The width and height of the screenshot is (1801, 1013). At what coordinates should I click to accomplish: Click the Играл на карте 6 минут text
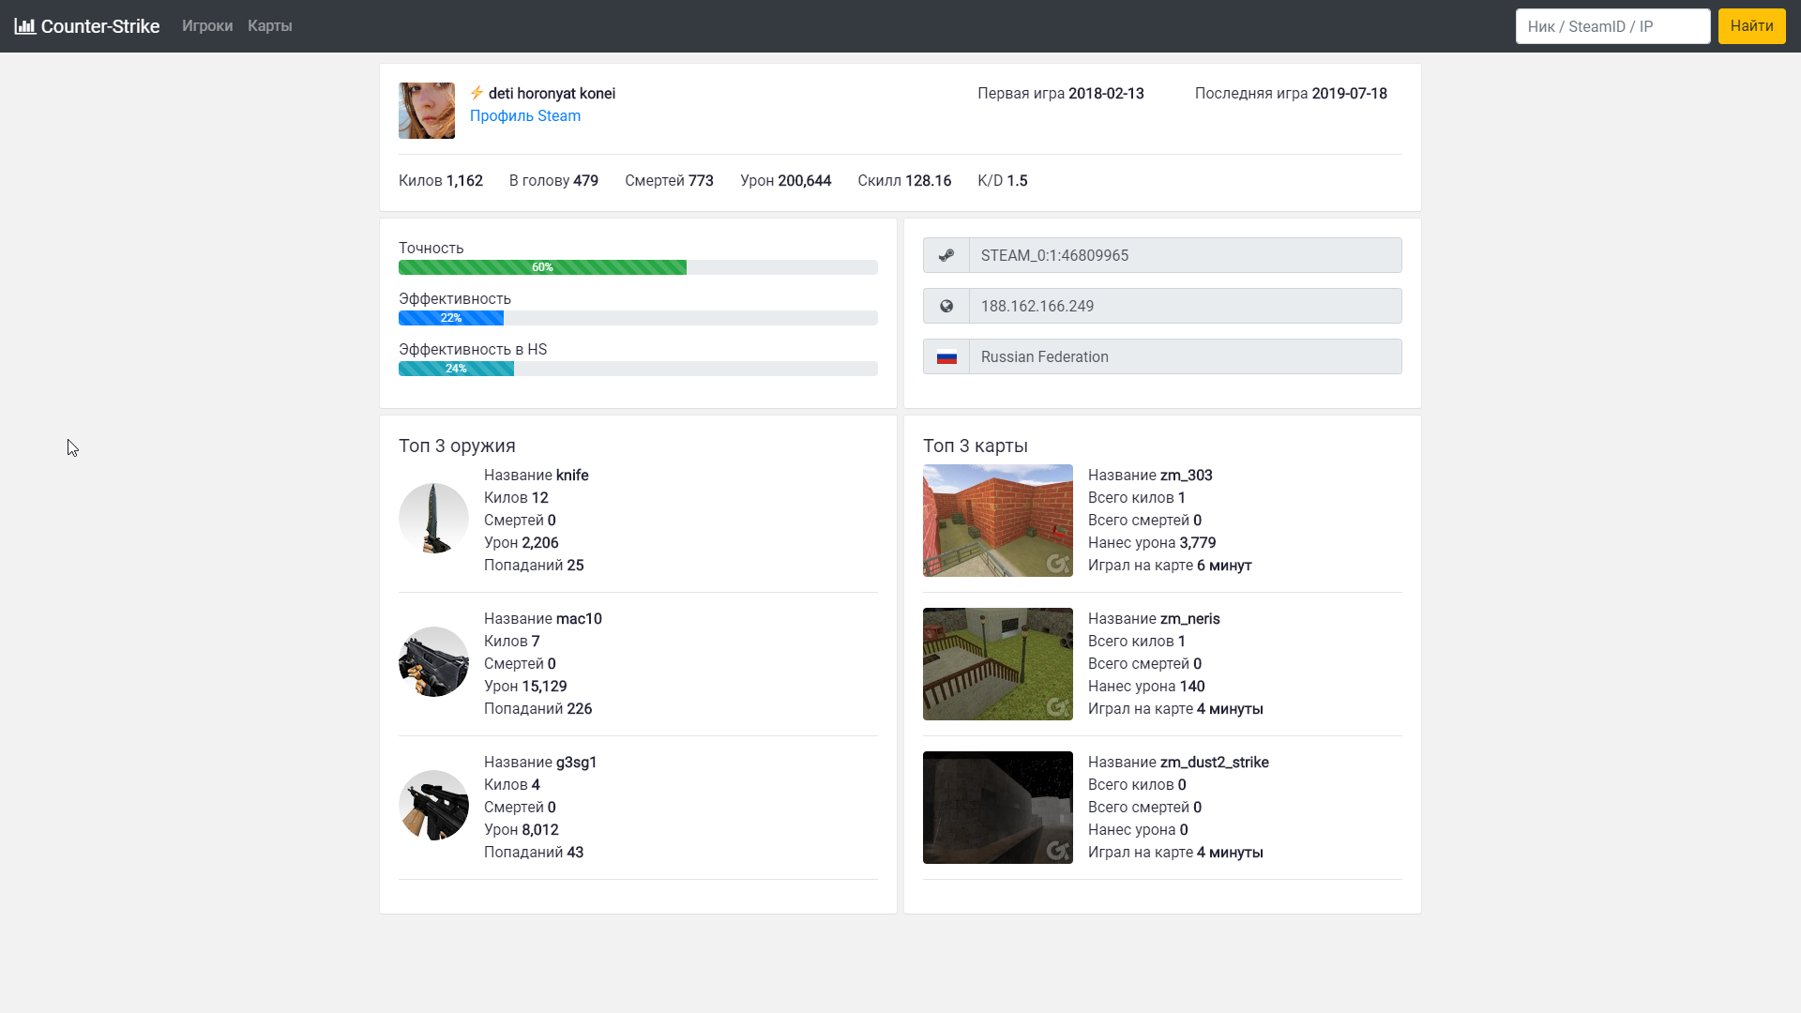(1170, 566)
